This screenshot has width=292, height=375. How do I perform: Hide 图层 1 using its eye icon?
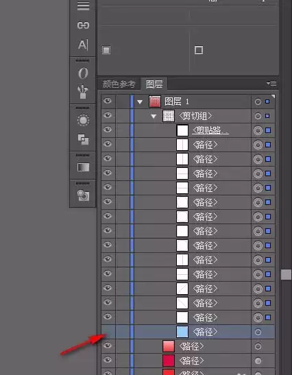click(x=108, y=101)
